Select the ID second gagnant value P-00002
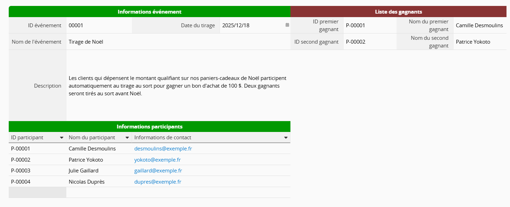The height and width of the screenshot is (207, 510). point(370,42)
